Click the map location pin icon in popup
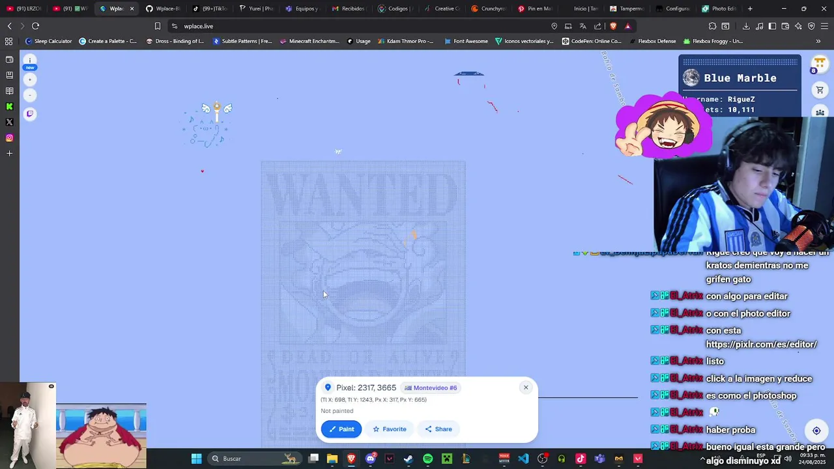 pos(328,388)
